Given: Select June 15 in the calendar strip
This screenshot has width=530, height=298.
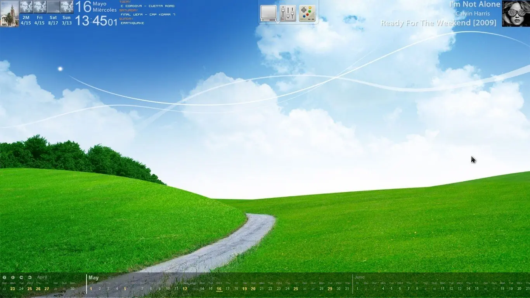Looking at the screenshot, I should (x=476, y=289).
